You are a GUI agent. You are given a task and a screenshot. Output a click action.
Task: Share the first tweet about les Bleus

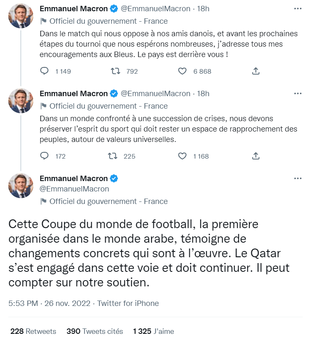tap(256, 71)
